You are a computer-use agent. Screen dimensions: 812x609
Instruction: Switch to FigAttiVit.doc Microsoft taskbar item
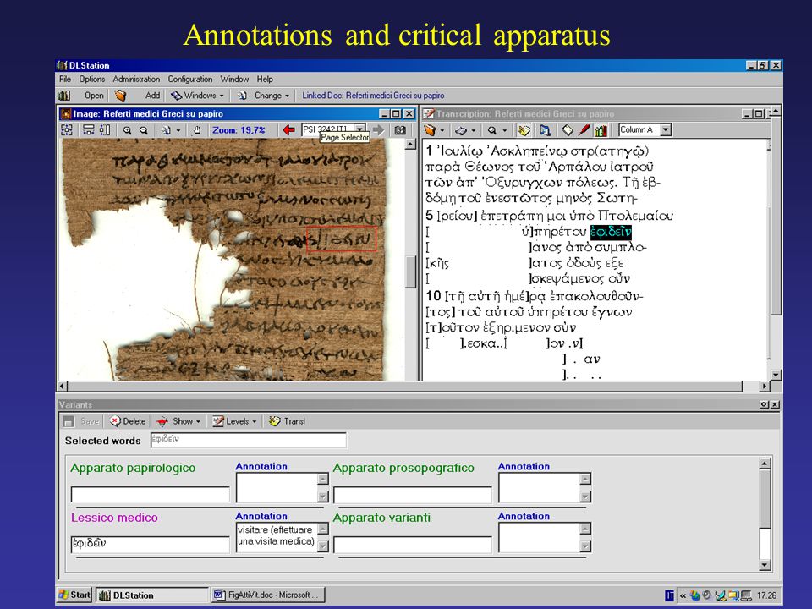268,595
